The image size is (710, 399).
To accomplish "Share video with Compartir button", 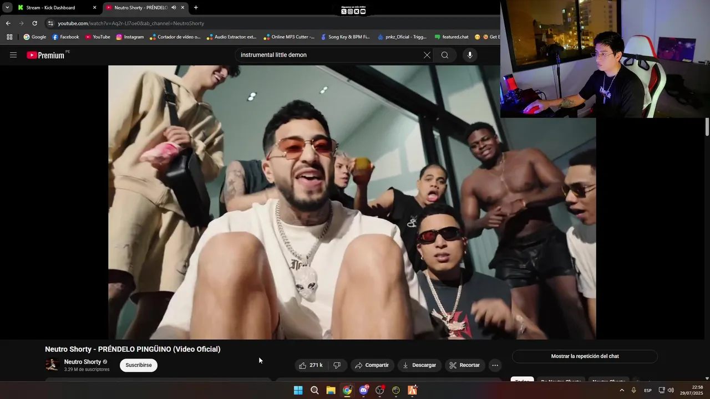I will pyautogui.click(x=372, y=365).
